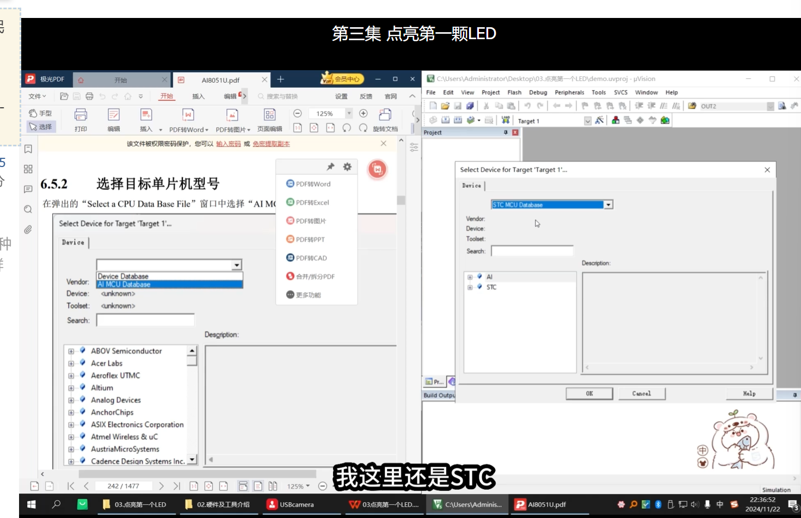The width and height of the screenshot is (801, 518).
Task: Open the Project menu in µVision
Action: pyautogui.click(x=490, y=92)
